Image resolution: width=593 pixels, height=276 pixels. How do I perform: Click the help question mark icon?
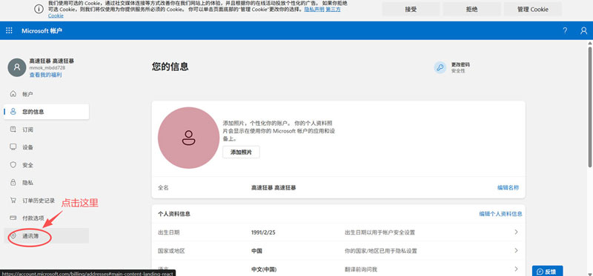[x=565, y=30]
